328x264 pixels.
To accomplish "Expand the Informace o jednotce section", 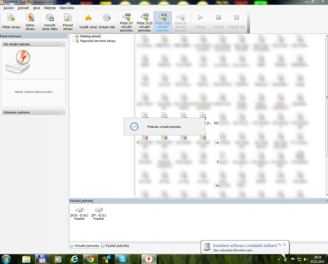I will [63, 112].
